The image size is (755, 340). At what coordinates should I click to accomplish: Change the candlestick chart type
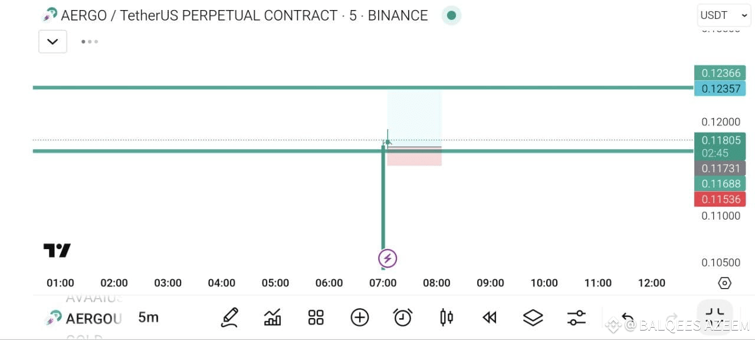(x=447, y=318)
